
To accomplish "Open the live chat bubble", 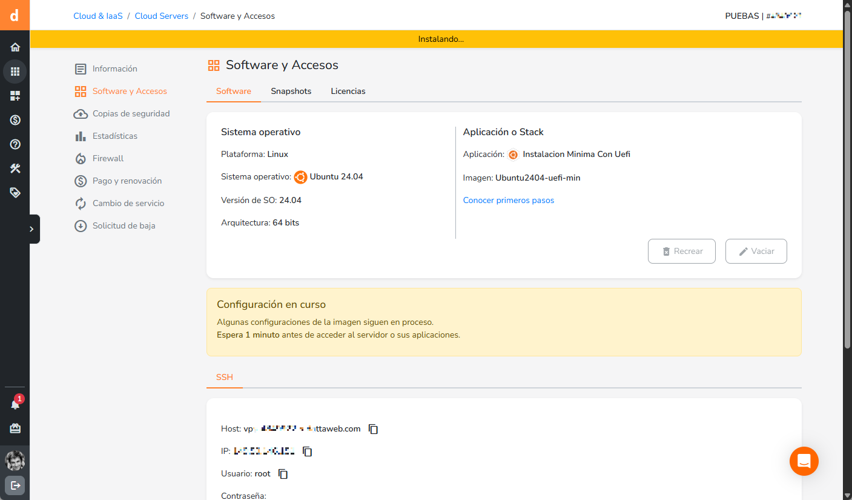I will pyautogui.click(x=804, y=461).
